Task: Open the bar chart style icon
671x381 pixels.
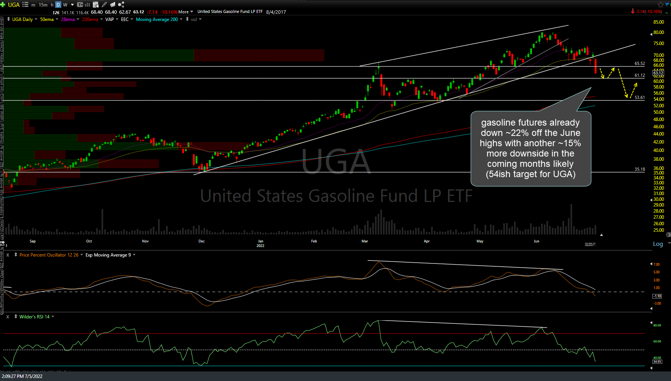Action: (x=87, y=5)
